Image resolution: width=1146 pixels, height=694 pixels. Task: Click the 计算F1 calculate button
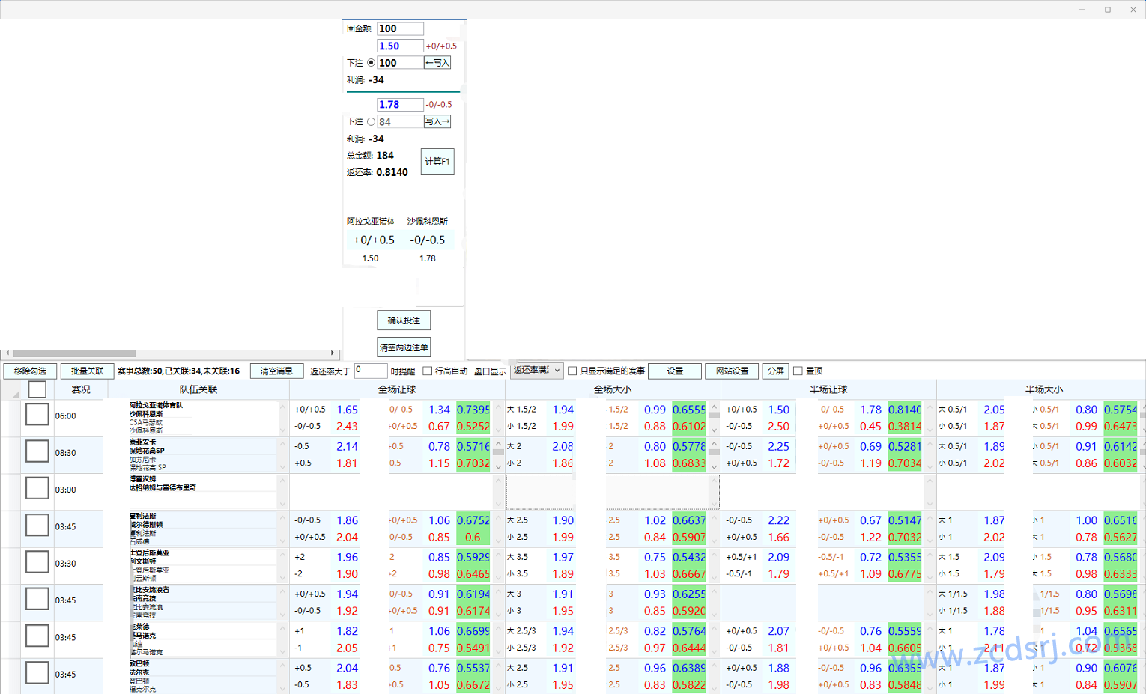[x=437, y=162]
